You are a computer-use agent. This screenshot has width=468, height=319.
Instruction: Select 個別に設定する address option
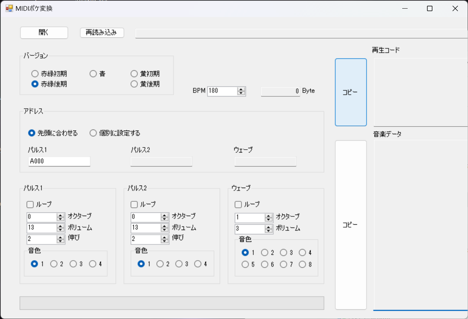click(93, 133)
